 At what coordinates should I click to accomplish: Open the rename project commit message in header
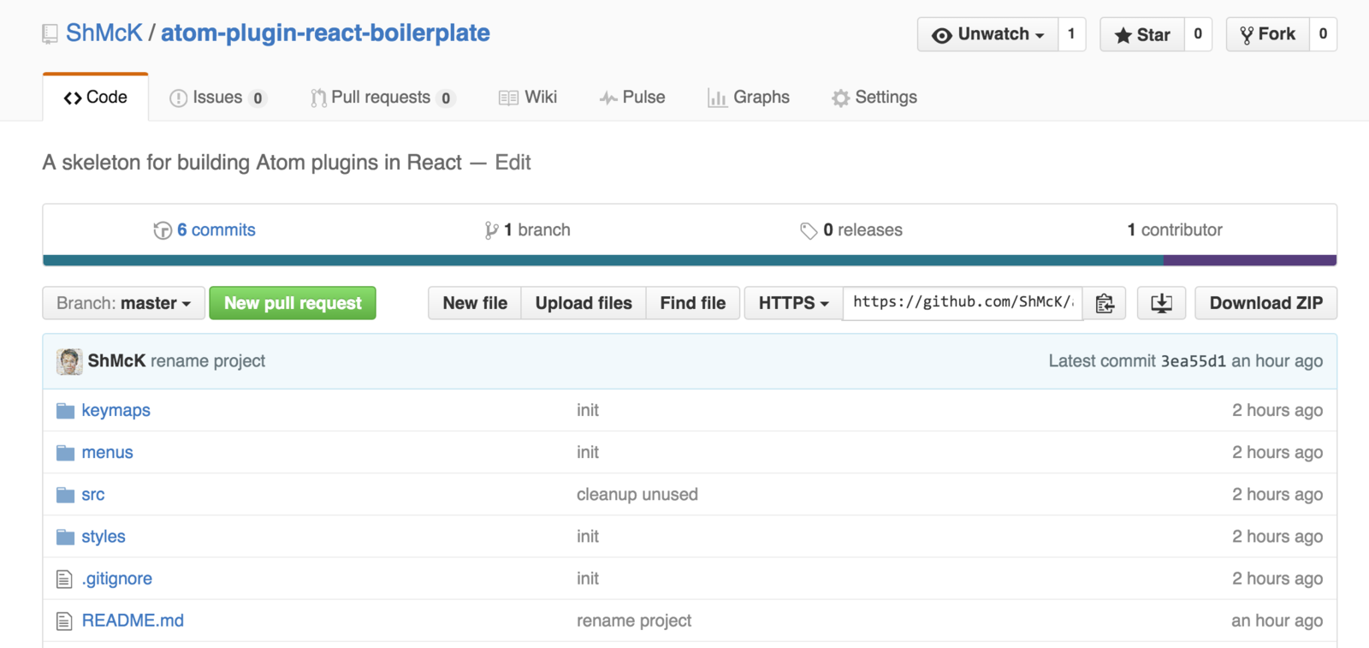coord(208,361)
